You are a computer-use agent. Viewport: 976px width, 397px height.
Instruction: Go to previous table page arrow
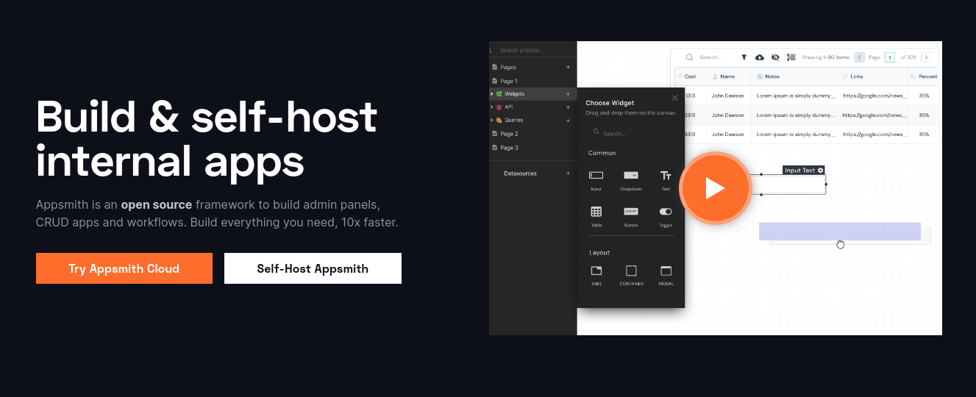coord(859,57)
